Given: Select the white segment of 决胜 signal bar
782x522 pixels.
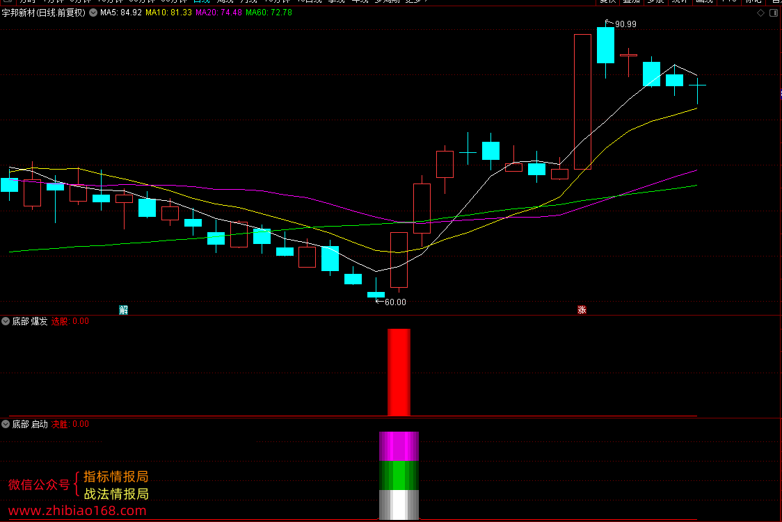Looking at the screenshot, I should pos(399,505).
